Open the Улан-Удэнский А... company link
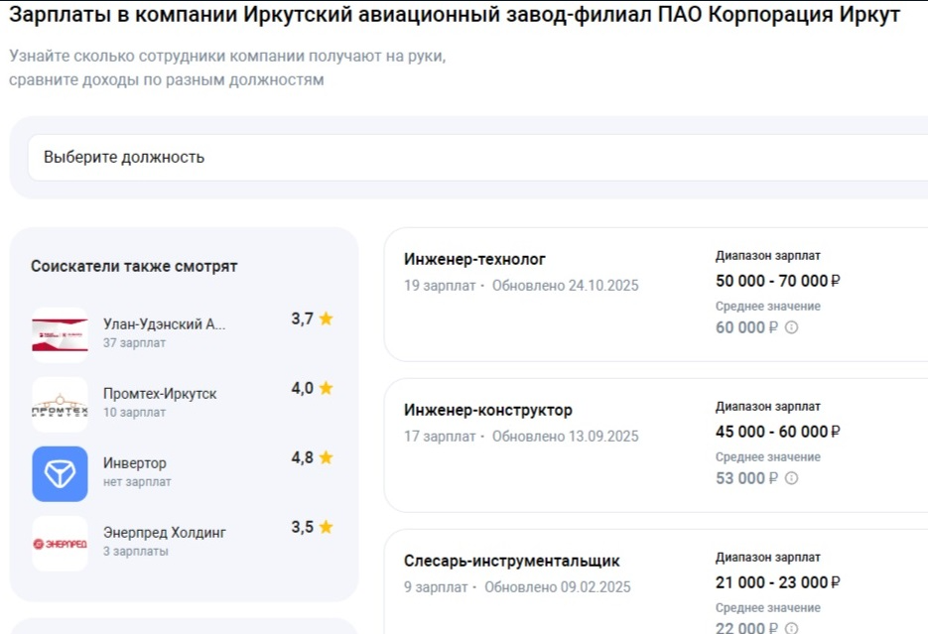Screen dimensions: 928x634 [164, 324]
